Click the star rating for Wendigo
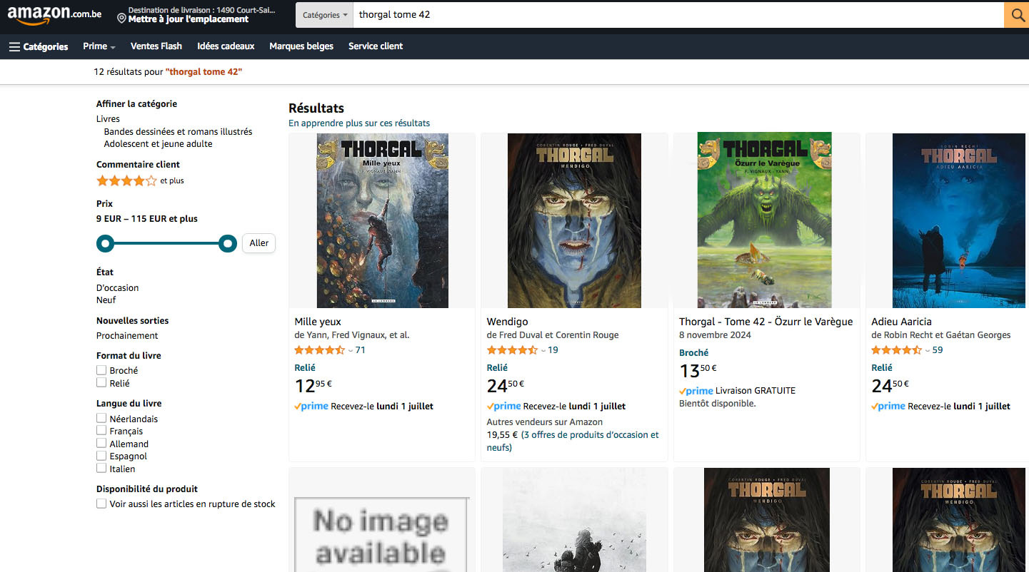Screen dimensions: 1029x572 (x=511, y=350)
